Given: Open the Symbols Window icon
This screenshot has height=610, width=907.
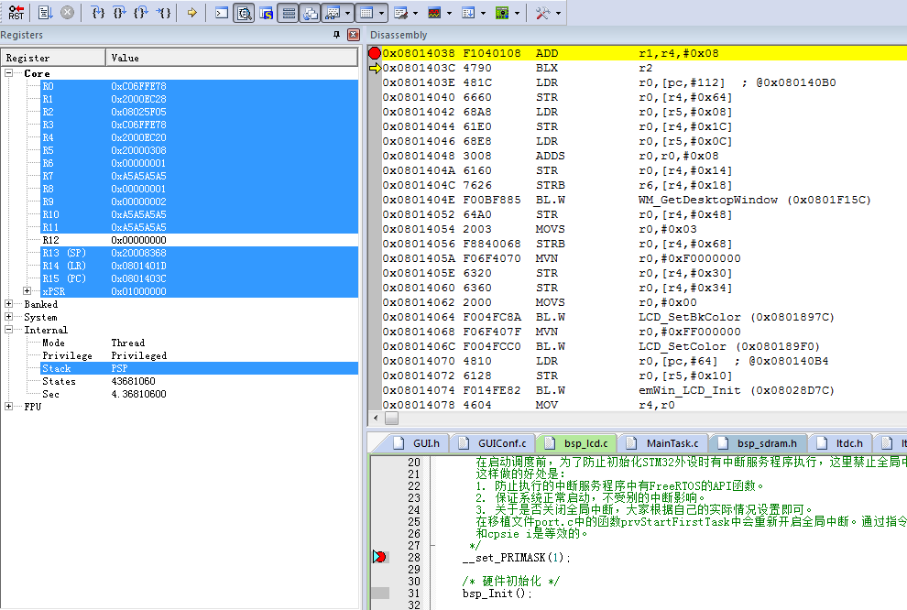Looking at the screenshot, I should pos(266,13).
